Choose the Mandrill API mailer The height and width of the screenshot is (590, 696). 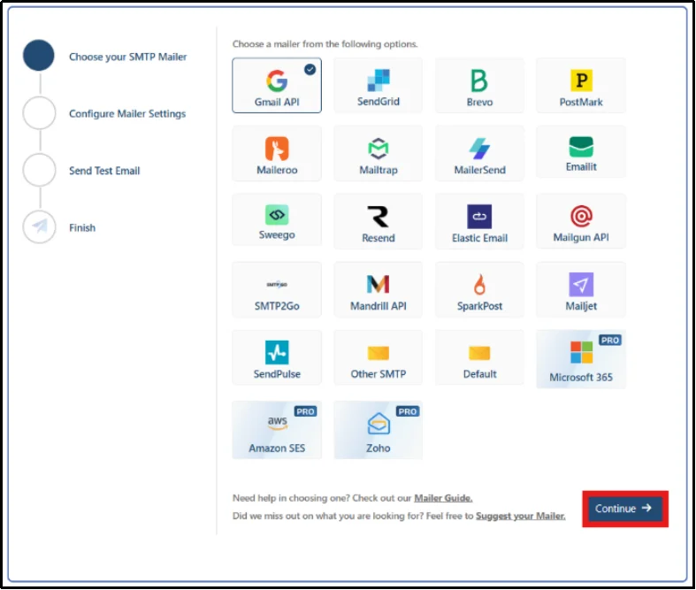coord(379,289)
